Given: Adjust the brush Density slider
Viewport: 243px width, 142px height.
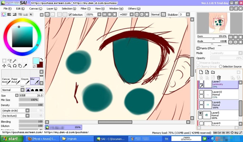Looking at the screenshot, I should (x=31, y=105).
